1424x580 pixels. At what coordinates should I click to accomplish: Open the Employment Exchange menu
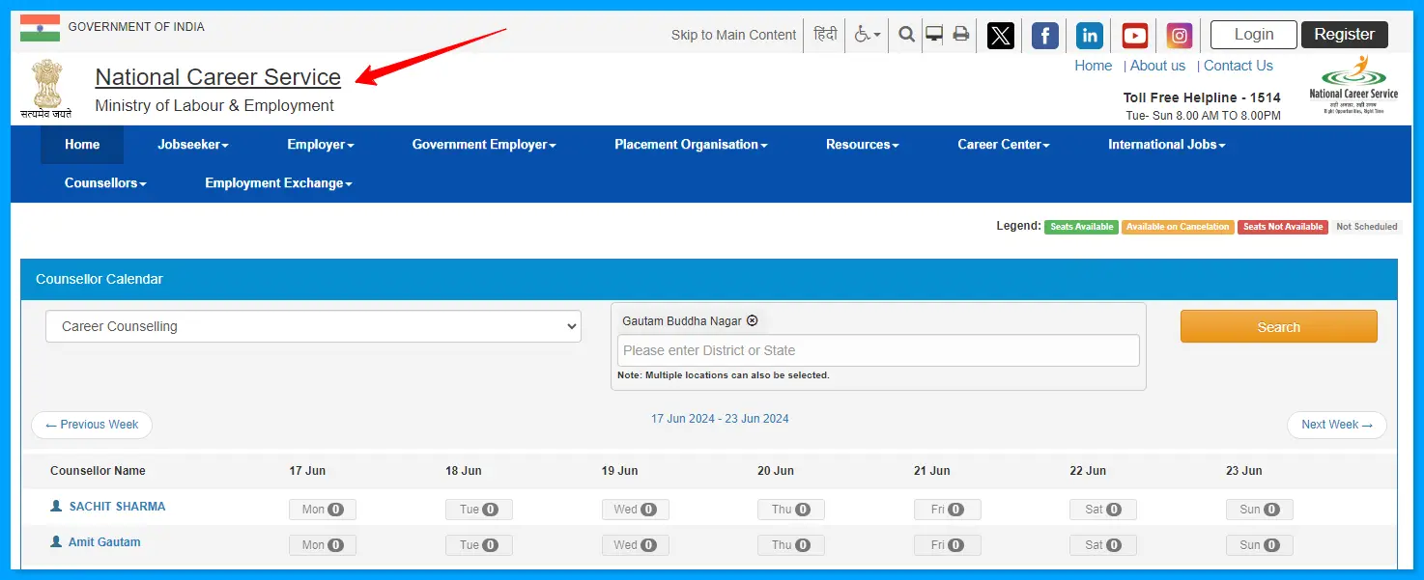coord(278,183)
